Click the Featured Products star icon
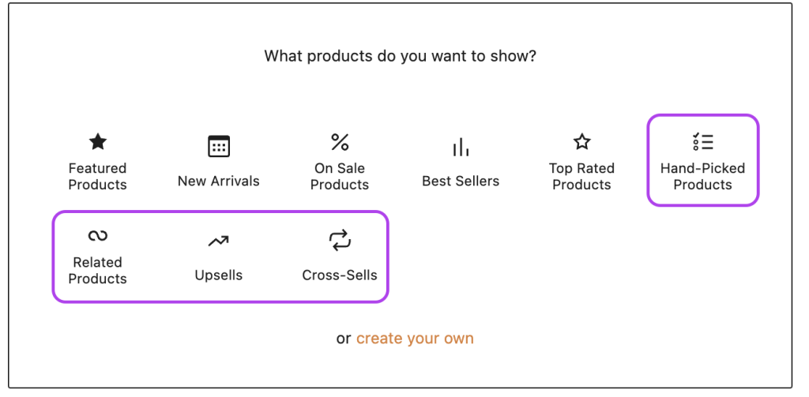The height and width of the screenshot is (397, 809). (97, 142)
